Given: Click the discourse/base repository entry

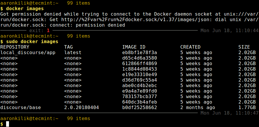Looking at the screenshot, I should pyautogui.click(x=21, y=108).
